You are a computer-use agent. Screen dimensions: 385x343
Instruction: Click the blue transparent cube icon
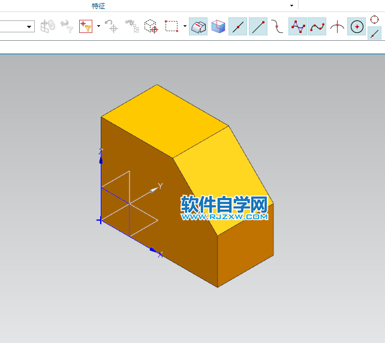(218, 27)
